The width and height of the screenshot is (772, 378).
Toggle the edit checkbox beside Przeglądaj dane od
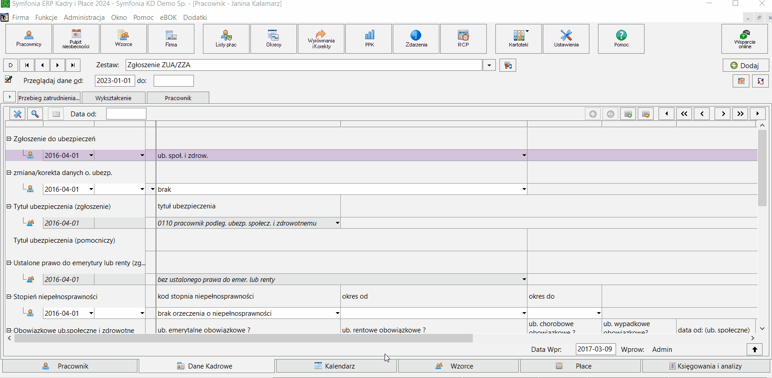[x=9, y=79]
